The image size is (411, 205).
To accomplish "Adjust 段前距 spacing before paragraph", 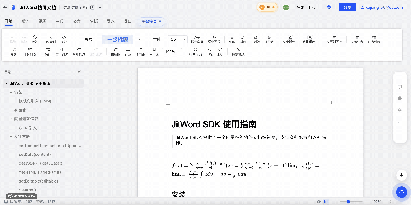I will tap(140, 52).
